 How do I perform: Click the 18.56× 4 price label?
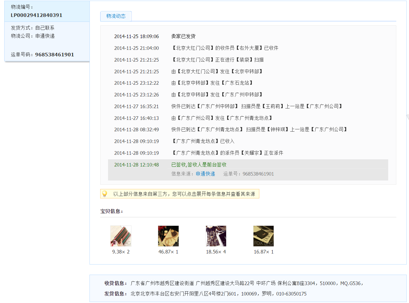(216, 252)
